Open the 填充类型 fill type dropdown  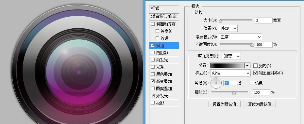pos(231,56)
